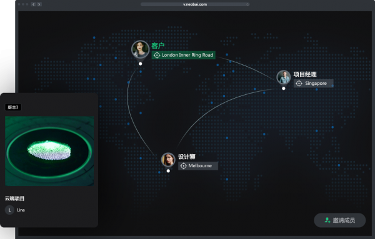Click the 邀请成员 invite members button
The width and height of the screenshot is (375, 239).
point(339,220)
